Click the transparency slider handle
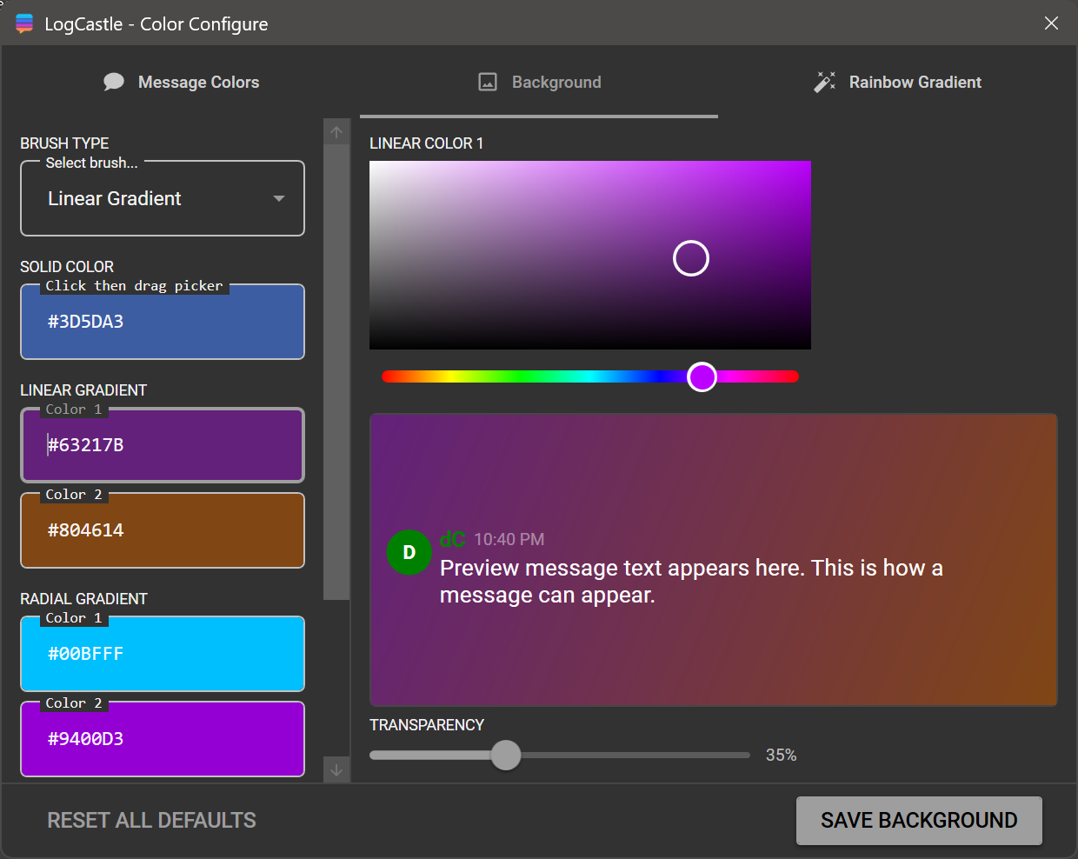This screenshot has width=1078, height=859. pyautogui.click(x=505, y=755)
